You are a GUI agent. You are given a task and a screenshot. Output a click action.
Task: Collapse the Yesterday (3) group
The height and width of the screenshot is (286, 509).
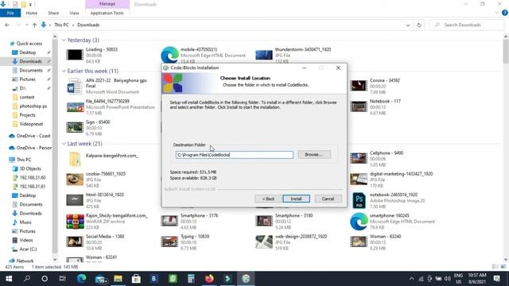(64, 41)
